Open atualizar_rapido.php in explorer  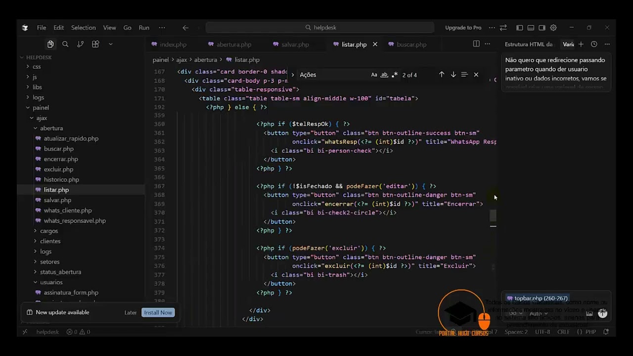71,138
